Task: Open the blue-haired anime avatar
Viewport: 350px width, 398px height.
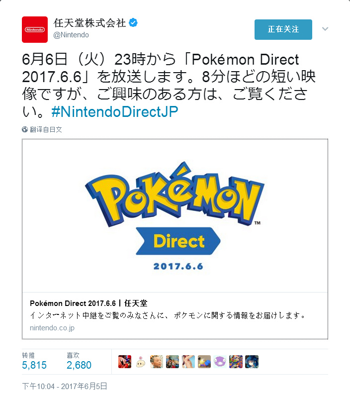Action: tap(252, 362)
